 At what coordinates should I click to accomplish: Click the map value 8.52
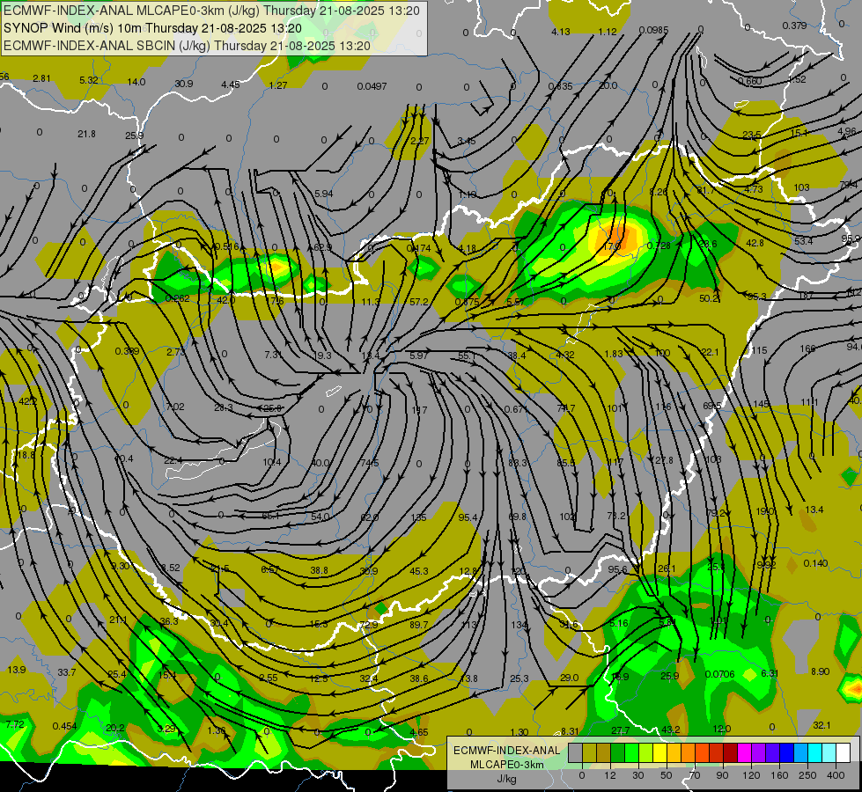171,568
